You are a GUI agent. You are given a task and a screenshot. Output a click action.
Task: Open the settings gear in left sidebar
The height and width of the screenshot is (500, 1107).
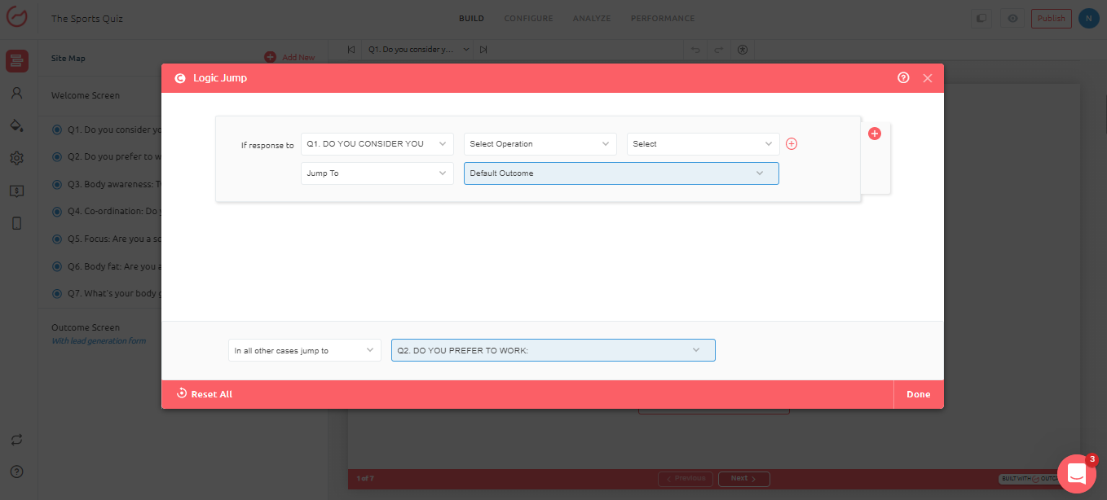coord(16,158)
